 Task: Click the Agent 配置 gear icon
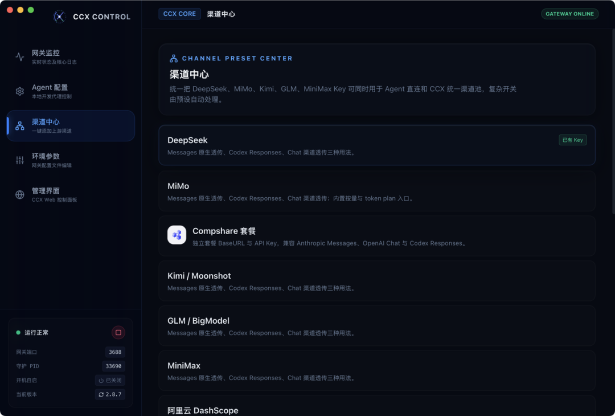pyautogui.click(x=19, y=91)
